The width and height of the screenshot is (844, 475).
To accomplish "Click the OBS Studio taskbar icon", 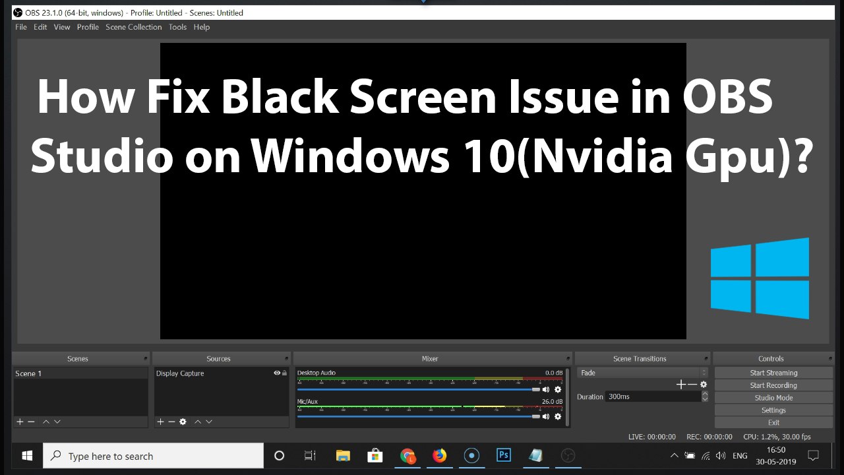I will click(568, 455).
